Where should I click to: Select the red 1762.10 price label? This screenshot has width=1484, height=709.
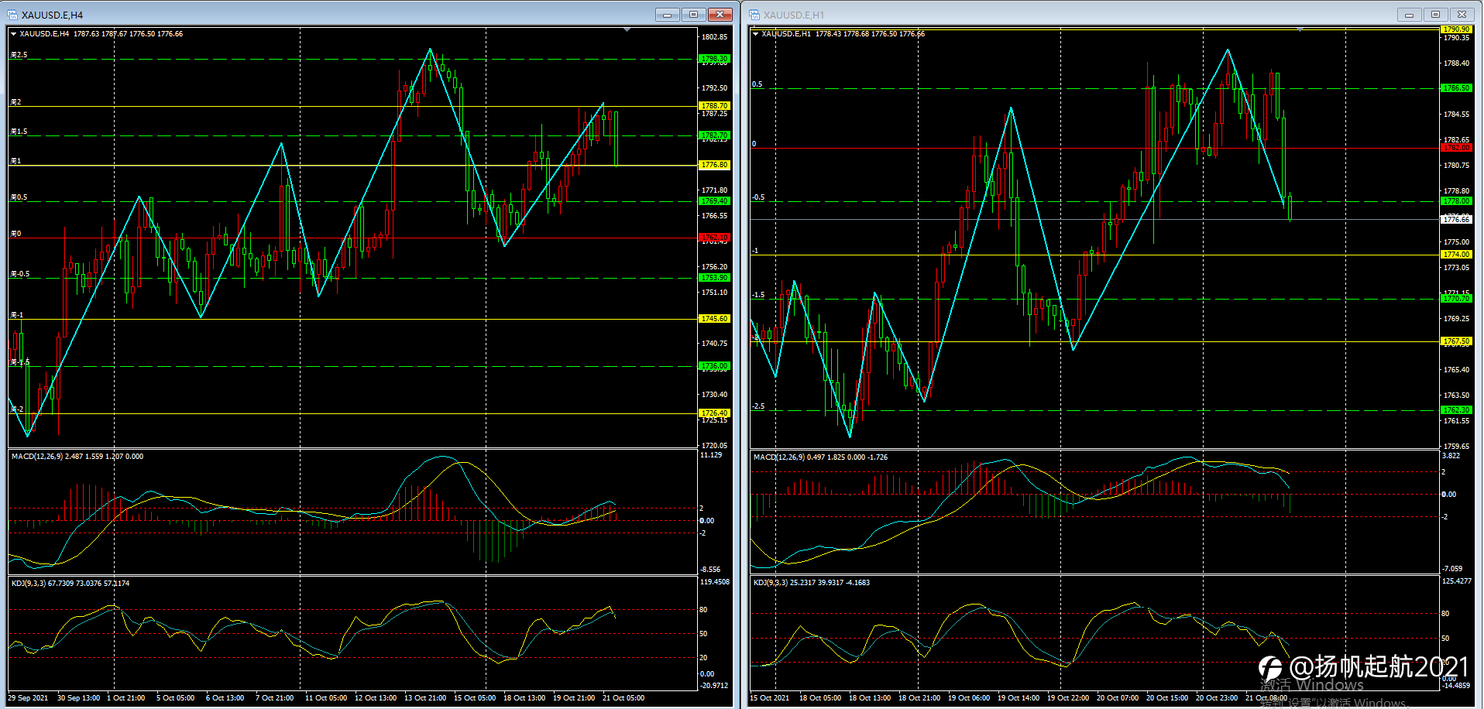[x=714, y=238]
